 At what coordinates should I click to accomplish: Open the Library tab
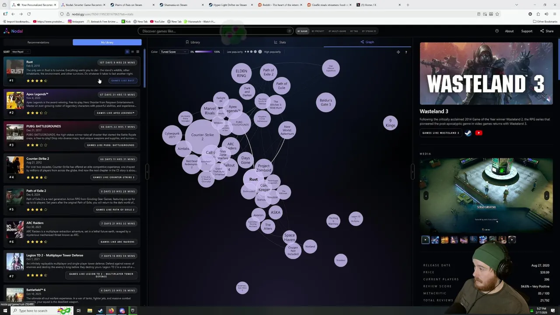pos(192,42)
